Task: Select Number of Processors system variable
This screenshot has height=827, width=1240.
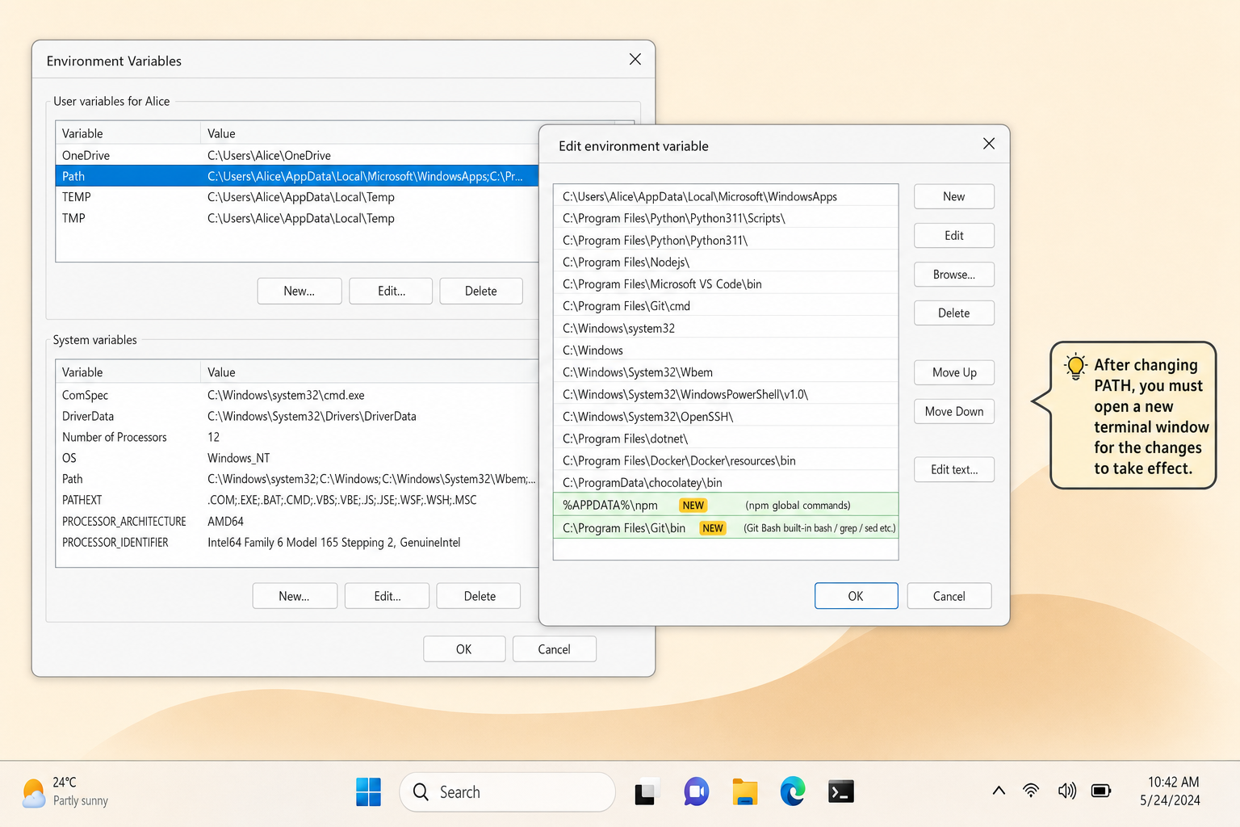Action: pyautogui.click(x=297, y=437)
